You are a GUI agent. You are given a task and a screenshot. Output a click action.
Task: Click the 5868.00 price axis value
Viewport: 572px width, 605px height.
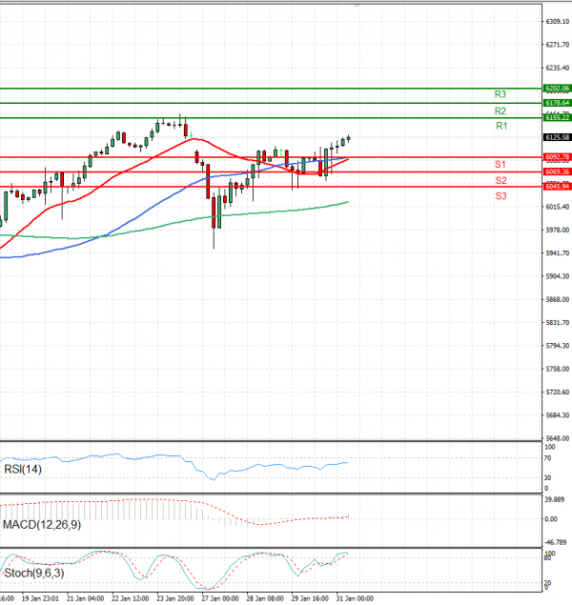pos(558,299)
